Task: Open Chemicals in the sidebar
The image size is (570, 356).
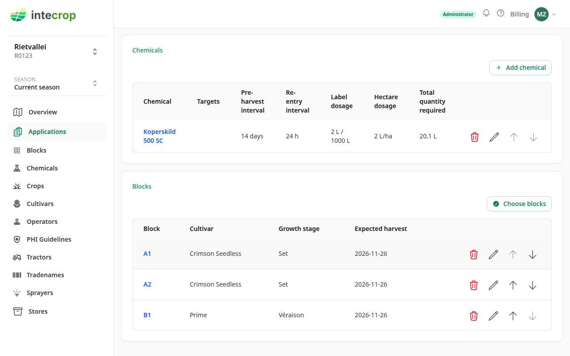Action: tap(57, 168)
